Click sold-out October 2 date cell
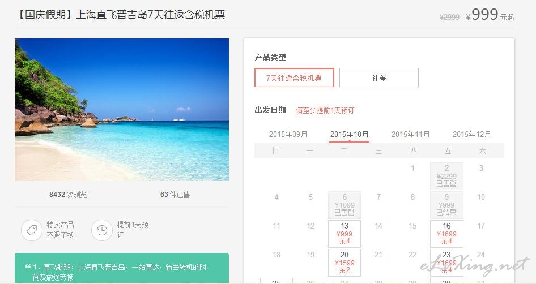This screenshot has height=284, width=536. click(x=446, y=176)
